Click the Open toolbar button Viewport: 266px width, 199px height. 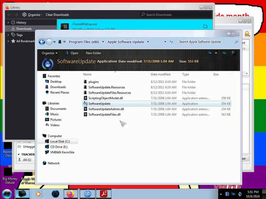pyautogui.click(x=72, y=53)
